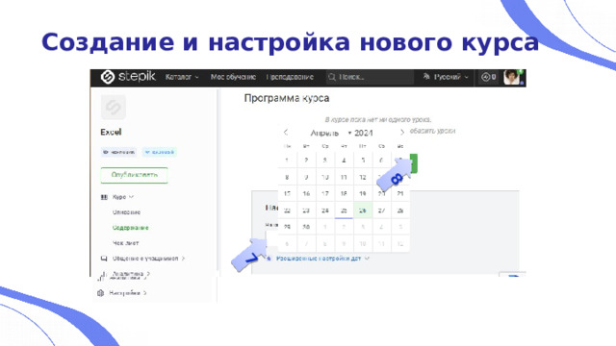
Task: Go to next month in calendar
Action: click(401, 133)
